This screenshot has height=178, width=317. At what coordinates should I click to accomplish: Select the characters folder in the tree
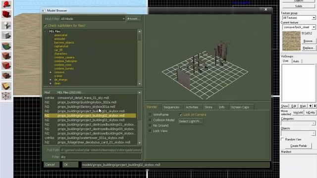point(60,54)
